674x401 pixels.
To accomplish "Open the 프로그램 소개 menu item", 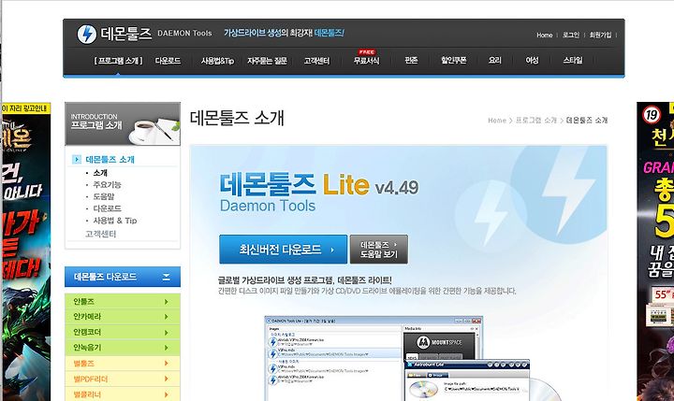I will [118, 61].
